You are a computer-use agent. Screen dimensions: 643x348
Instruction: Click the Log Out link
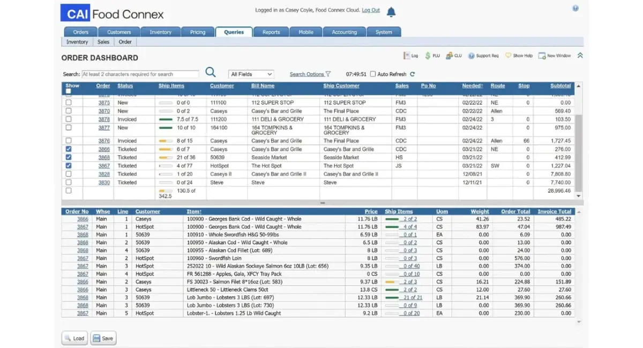point(371,10)
